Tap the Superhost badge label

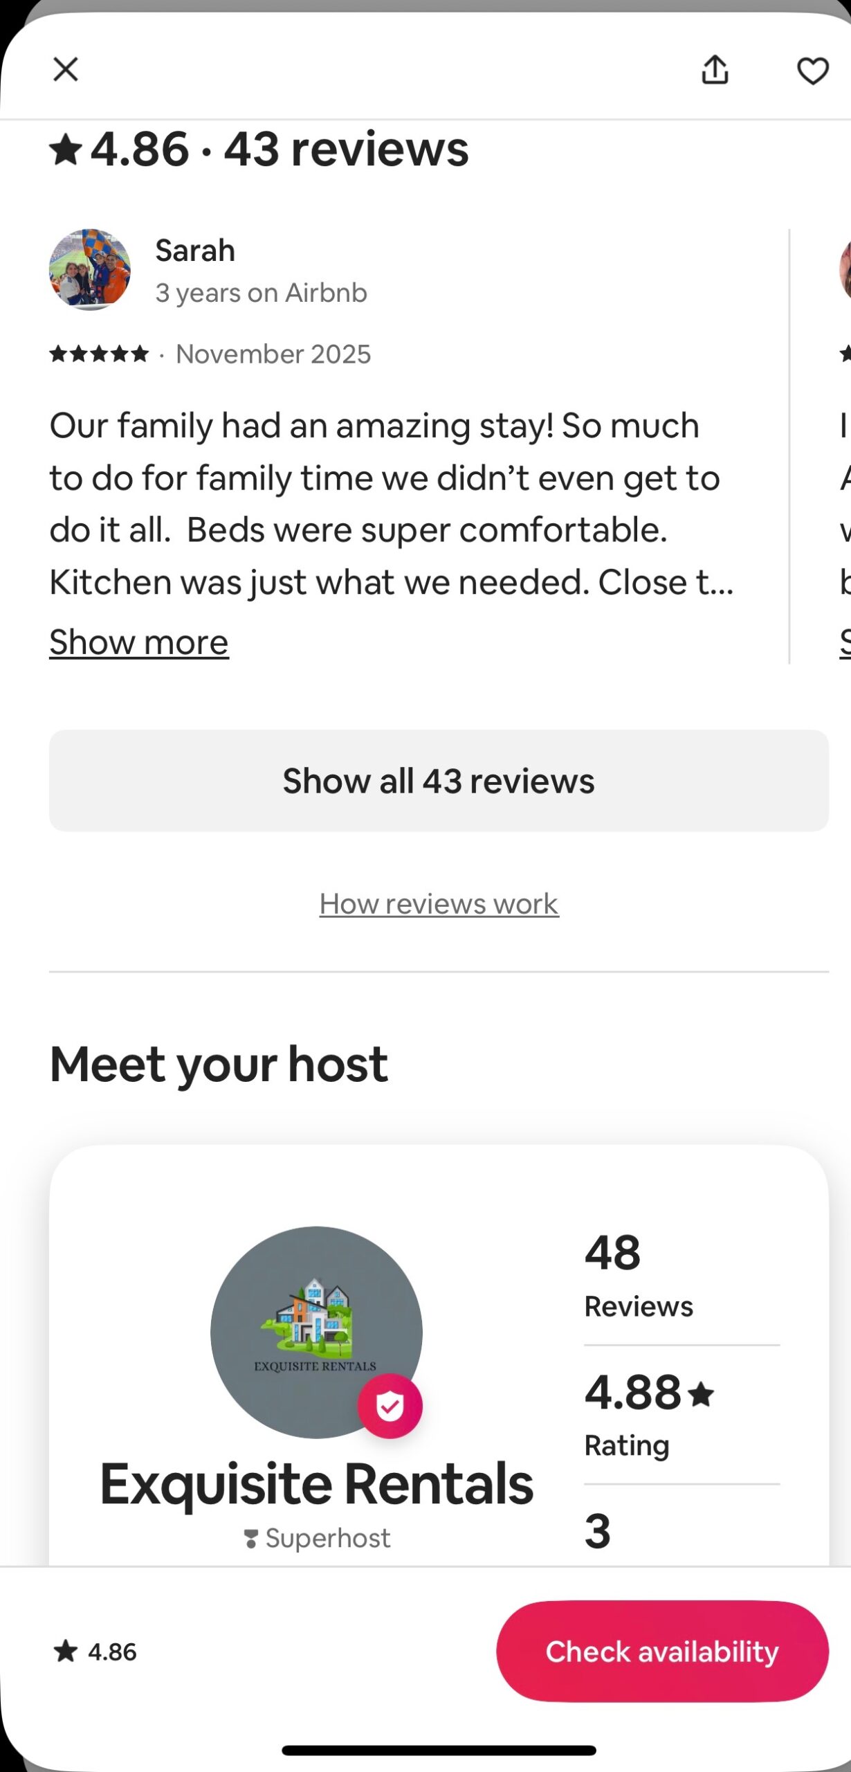(x=318, y=1538)
